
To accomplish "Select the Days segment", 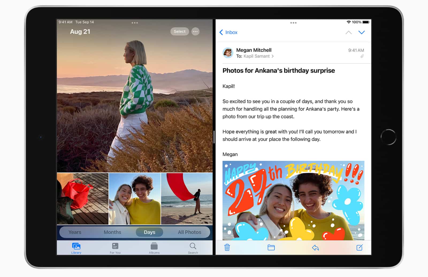I will (149, 232).
